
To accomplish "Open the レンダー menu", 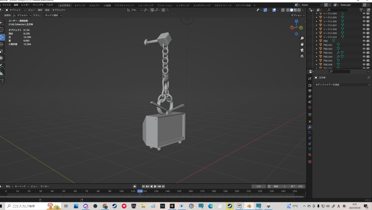I will [x=25, y=5].
